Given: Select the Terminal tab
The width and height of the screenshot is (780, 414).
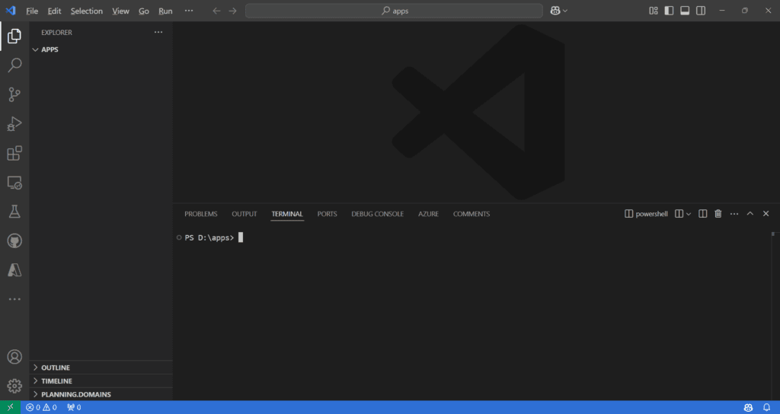Looking at the screenshot, I should point(287,214).
